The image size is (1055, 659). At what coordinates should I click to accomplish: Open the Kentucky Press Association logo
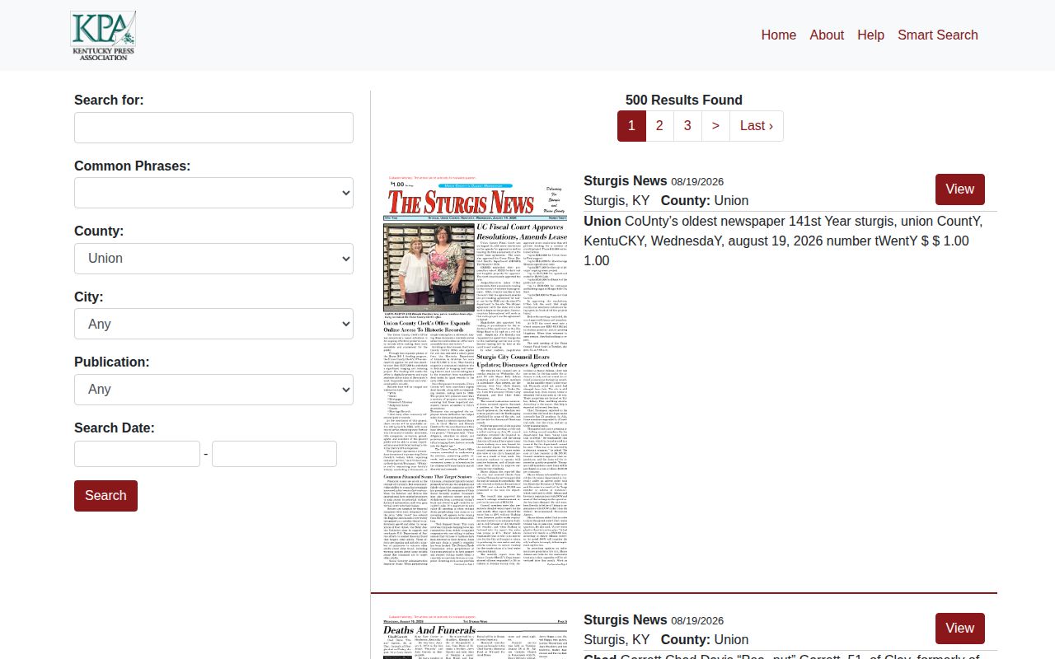click(x=103, y=35)
